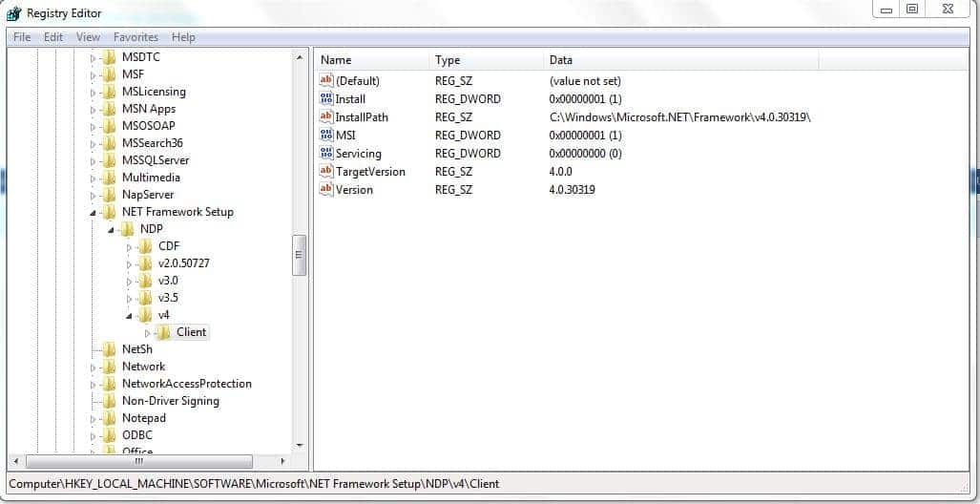Sort by the Name column header
The height and width of the screenshot is (504, 980).
coord(372,61)
